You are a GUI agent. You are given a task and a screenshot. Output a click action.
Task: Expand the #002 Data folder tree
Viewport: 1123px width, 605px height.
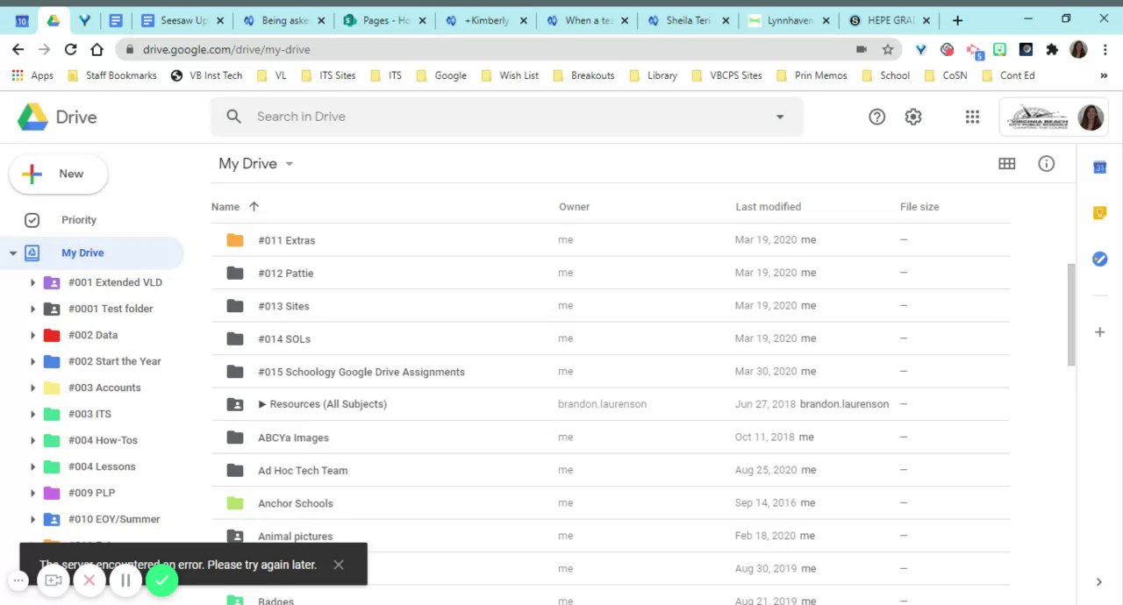33,335
